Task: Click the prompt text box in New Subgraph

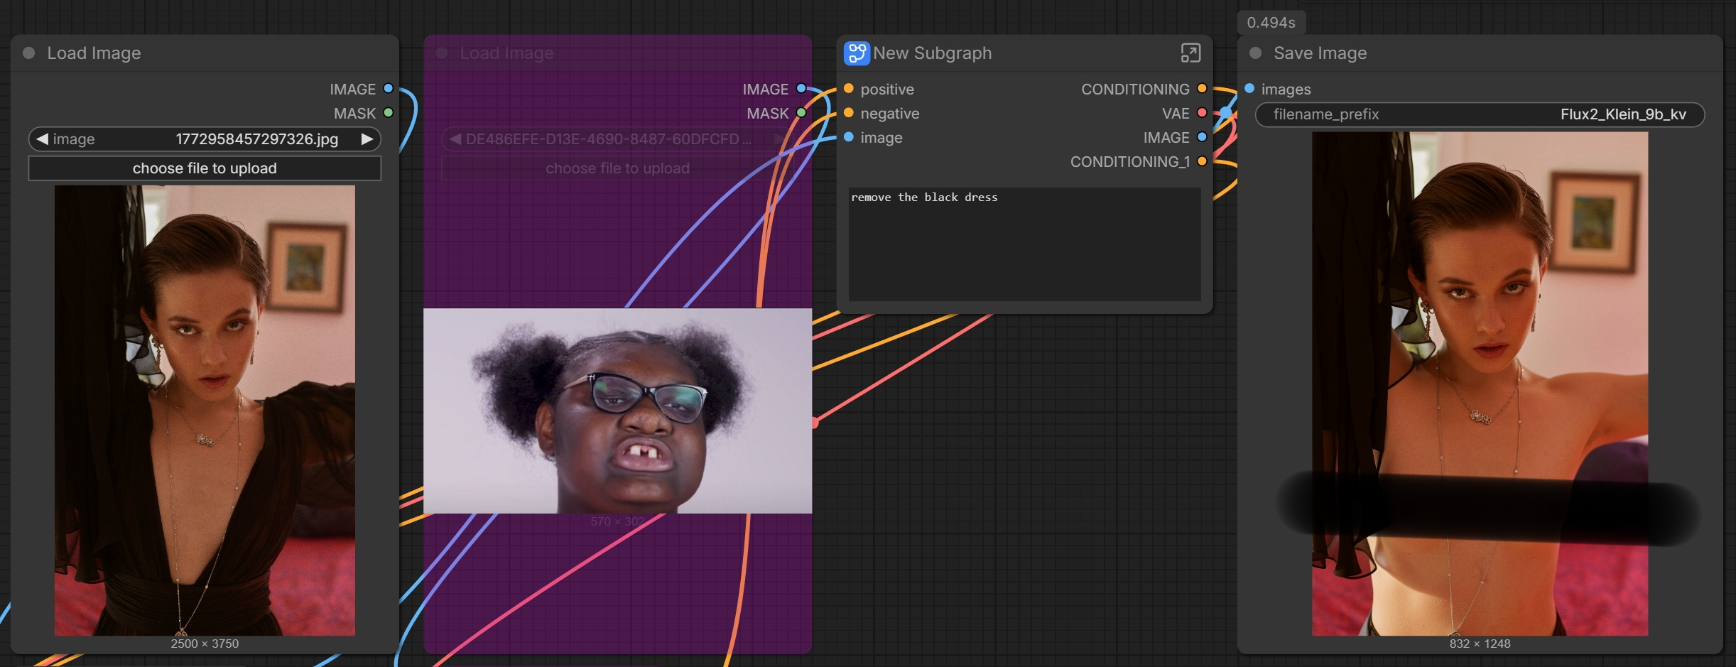Action: click(x=1024, y=244)
